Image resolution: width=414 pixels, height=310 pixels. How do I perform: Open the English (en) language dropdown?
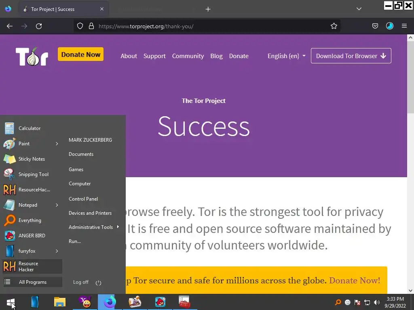click(x=287, y=56)
